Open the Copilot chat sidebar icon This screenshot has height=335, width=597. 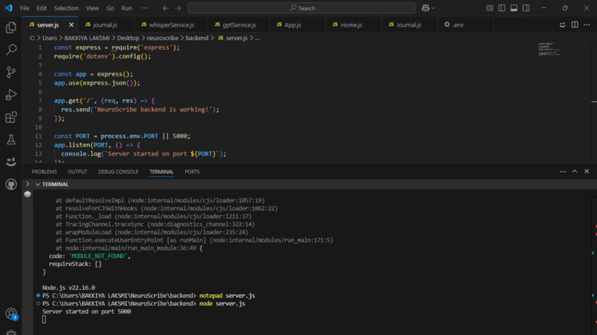coord(11,162)
